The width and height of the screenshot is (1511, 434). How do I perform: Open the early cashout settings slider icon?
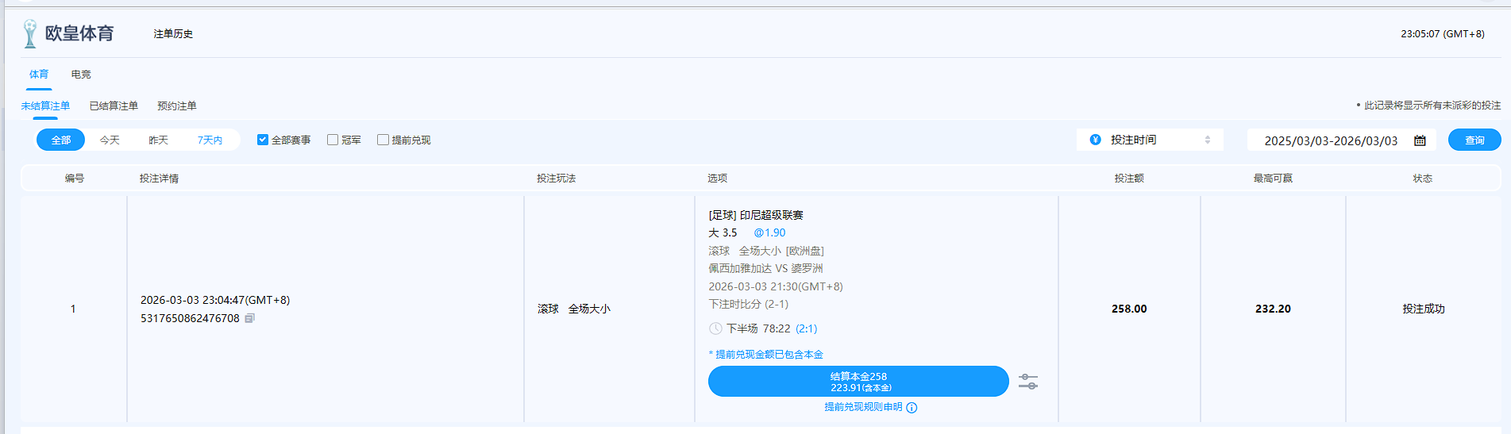click(1027, 382)
